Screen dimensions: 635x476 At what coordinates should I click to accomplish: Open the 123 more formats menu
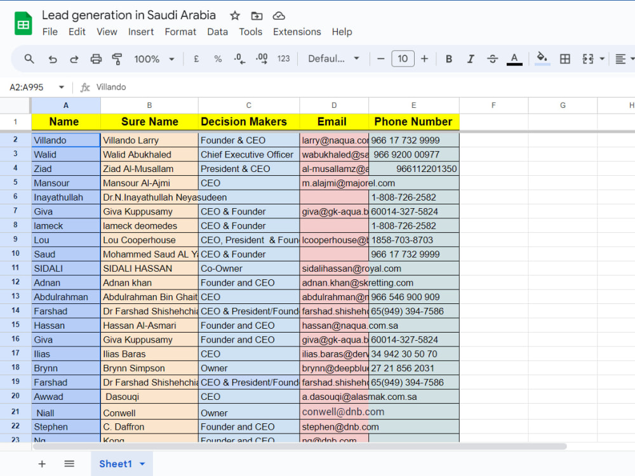point(283,59)
